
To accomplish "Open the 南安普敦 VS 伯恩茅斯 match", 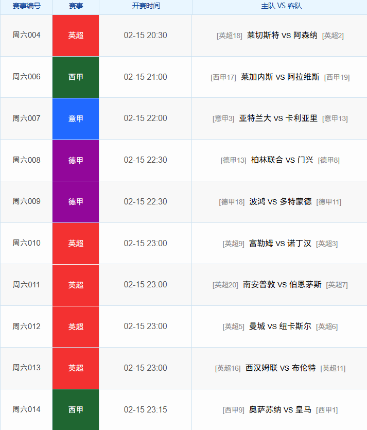I will tap(282, 285).
